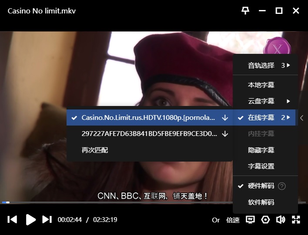Open the TV cast screen icon
Image resolution: width=308 pixels, height=235 pixels.
(x=250, y=220)
